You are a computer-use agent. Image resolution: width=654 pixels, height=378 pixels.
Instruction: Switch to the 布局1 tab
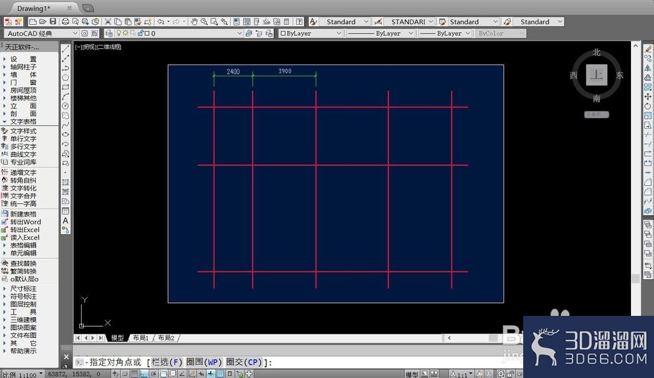tap(141, 338)
